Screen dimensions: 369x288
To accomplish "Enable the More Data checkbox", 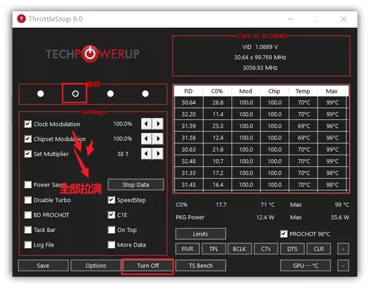I will coord(111,245).
